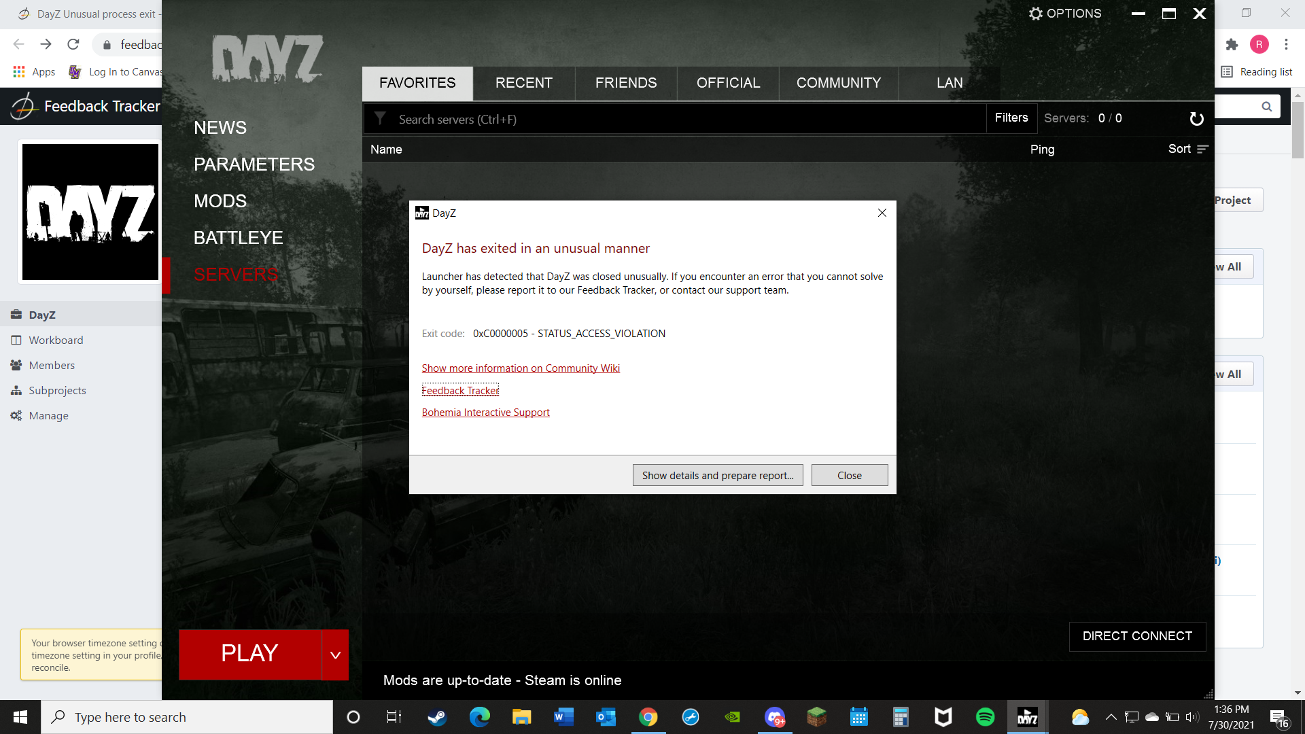Click DIRECT CONNECT button
1305x734 pixels.
click(x=1137, y=636)
